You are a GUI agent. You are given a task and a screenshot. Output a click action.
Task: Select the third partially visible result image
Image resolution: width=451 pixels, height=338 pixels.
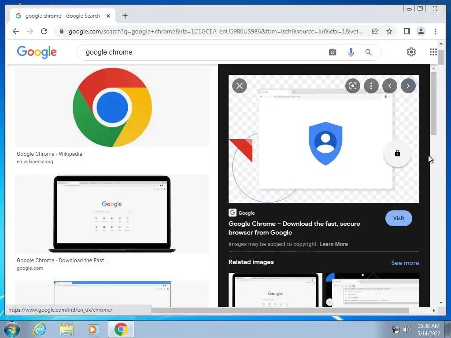click(x=112, y=294)
